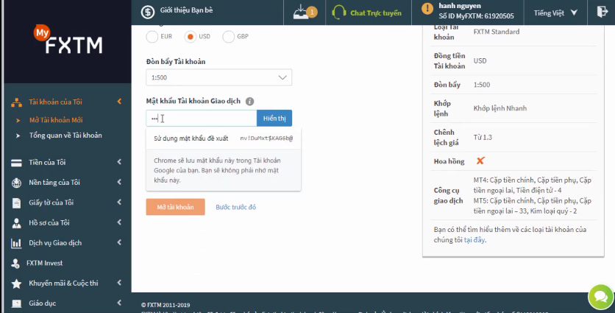Screen dimensions: 615x313
Task: Click the Bước trước đó link
Action: point(235,207)
